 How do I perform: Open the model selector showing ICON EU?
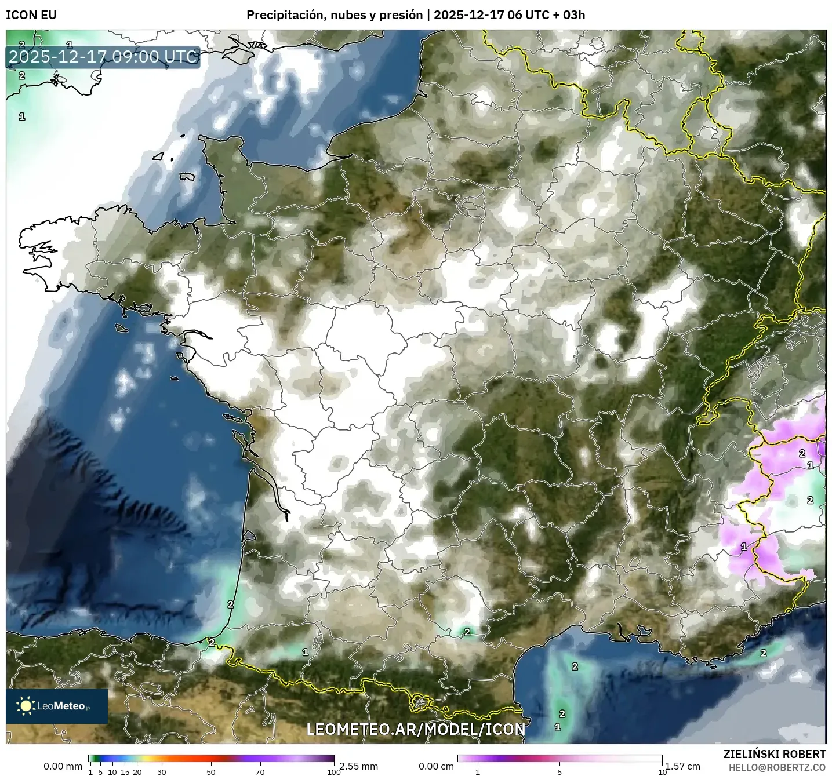tap(30, 15)
